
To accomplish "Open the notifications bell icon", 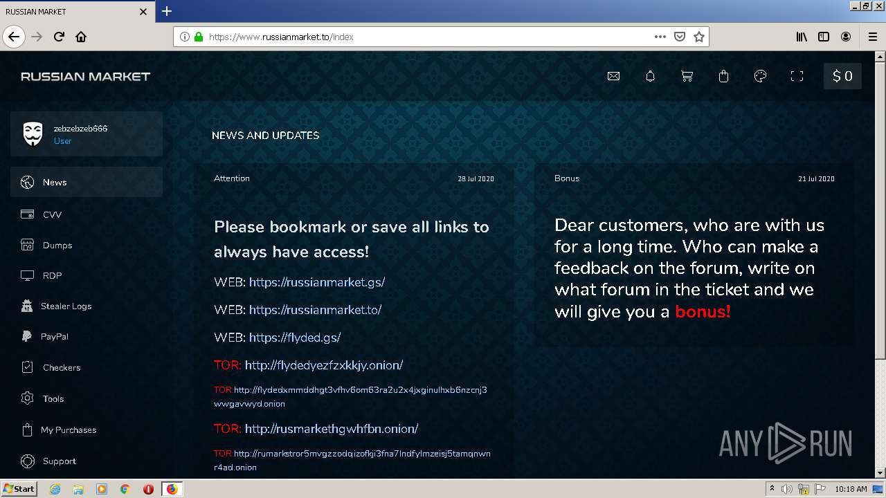I will (x=650, y=76).
